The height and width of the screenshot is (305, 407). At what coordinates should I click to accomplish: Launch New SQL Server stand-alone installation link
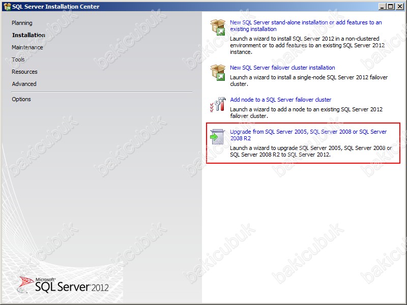click(x=306, y=26)
